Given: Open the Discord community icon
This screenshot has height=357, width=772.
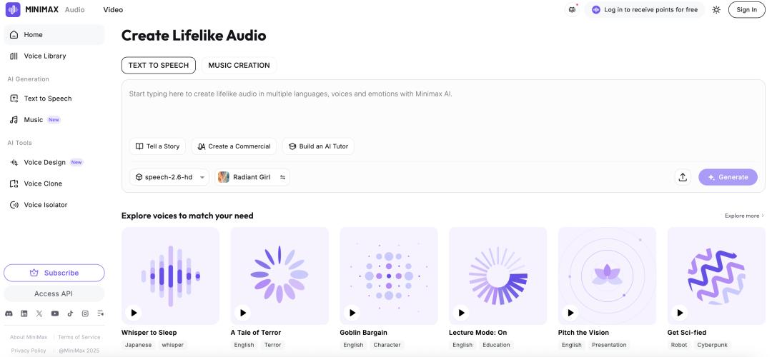Looking at the screenshot, I should [x=9, y=313].
